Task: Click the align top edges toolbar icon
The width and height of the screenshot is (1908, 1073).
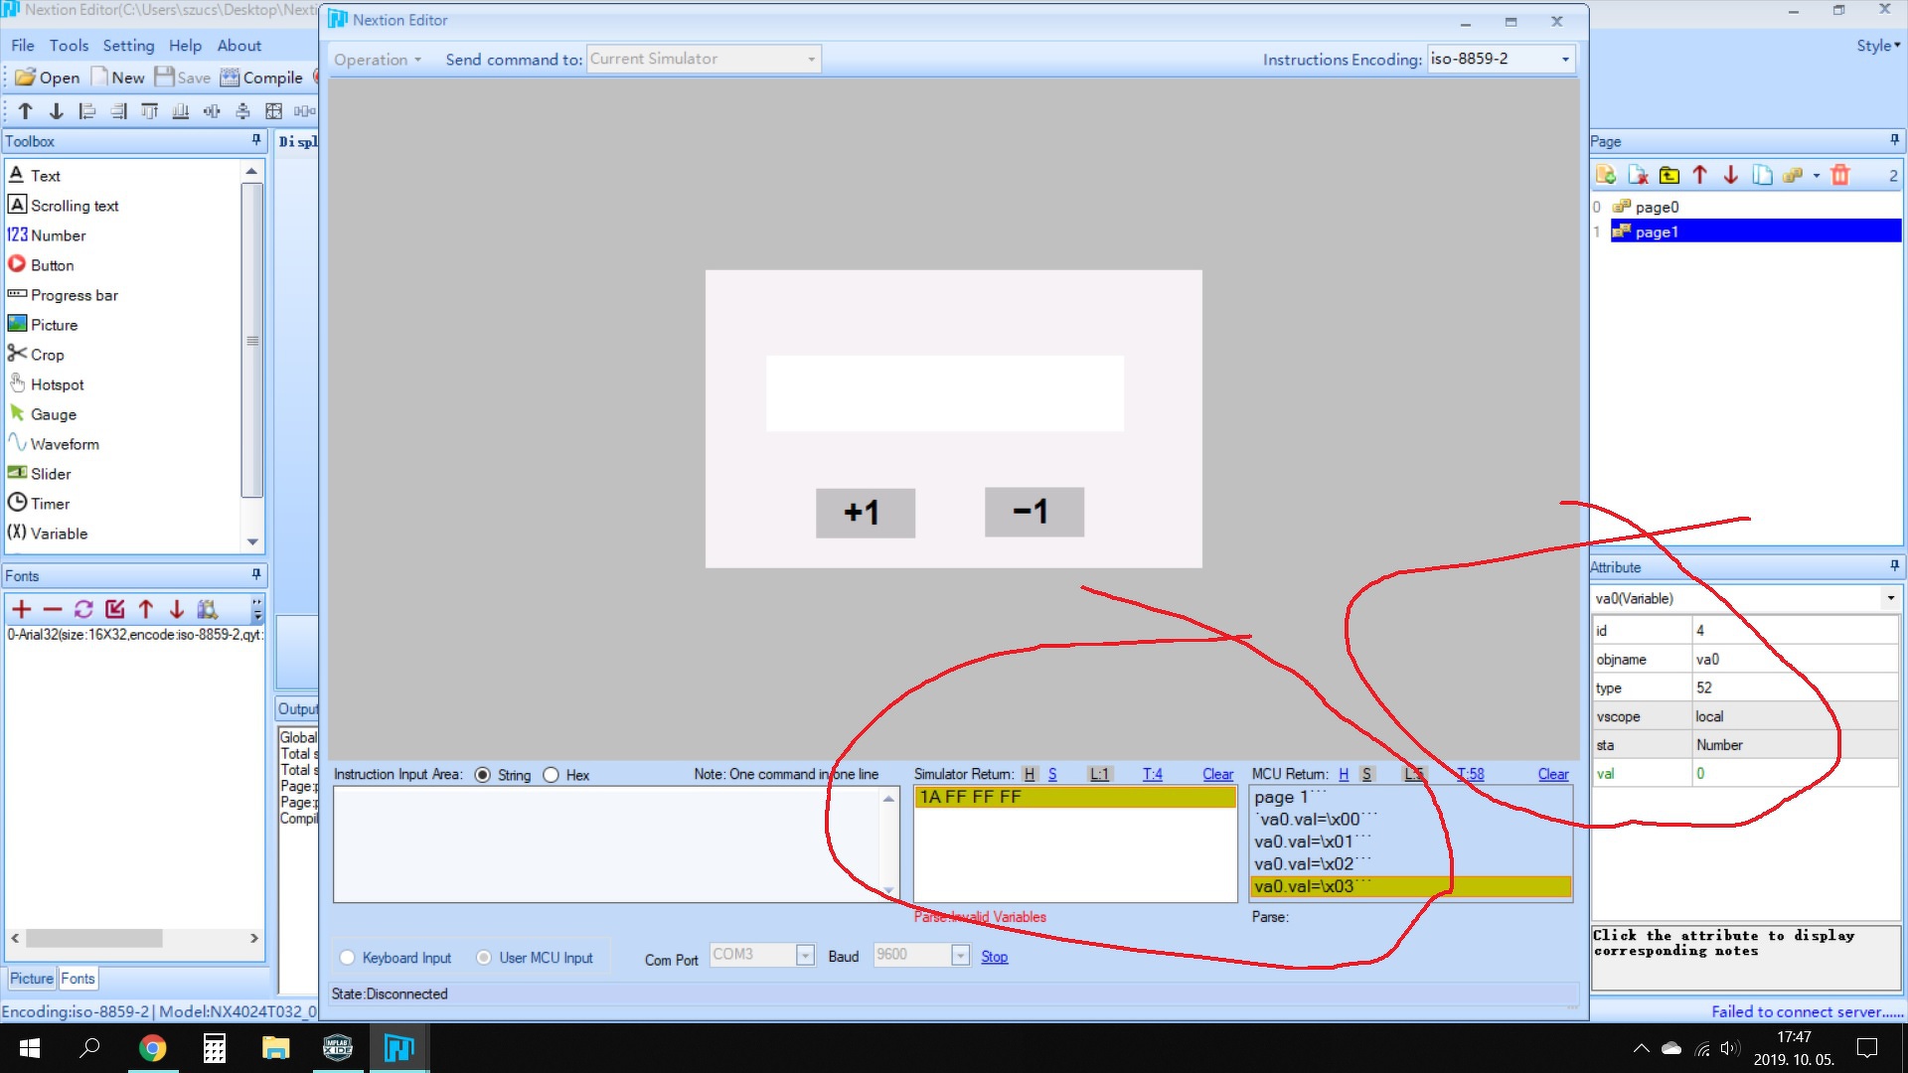Action: point(149,111)
